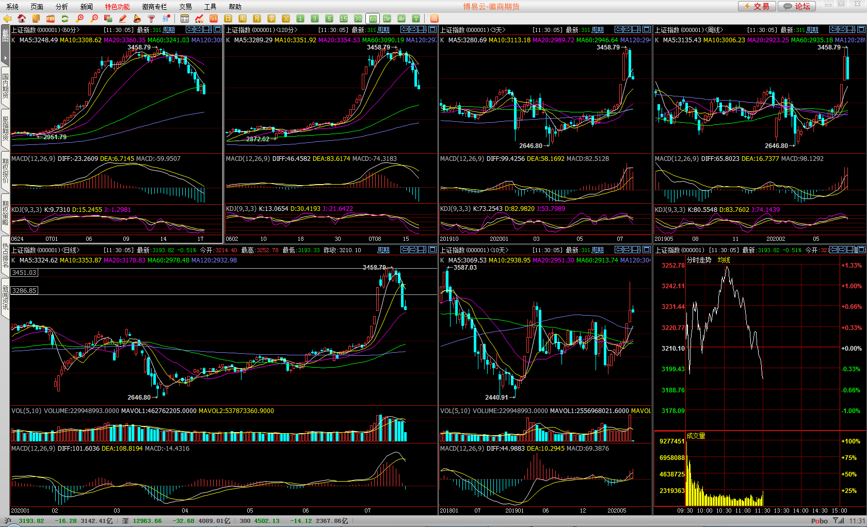Open the 特色功能 menu
Screen dimensions: 867x527
pos(117,7)
